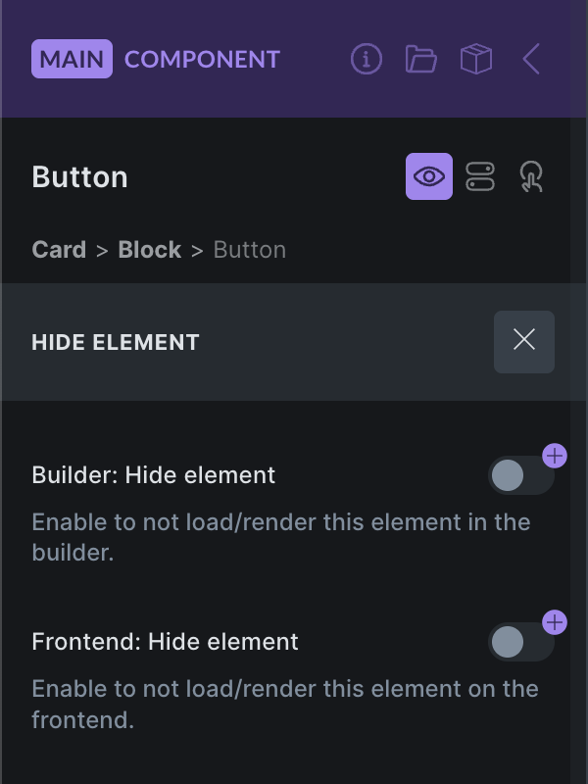Click the info circle icon in header

tap(367, 59)
